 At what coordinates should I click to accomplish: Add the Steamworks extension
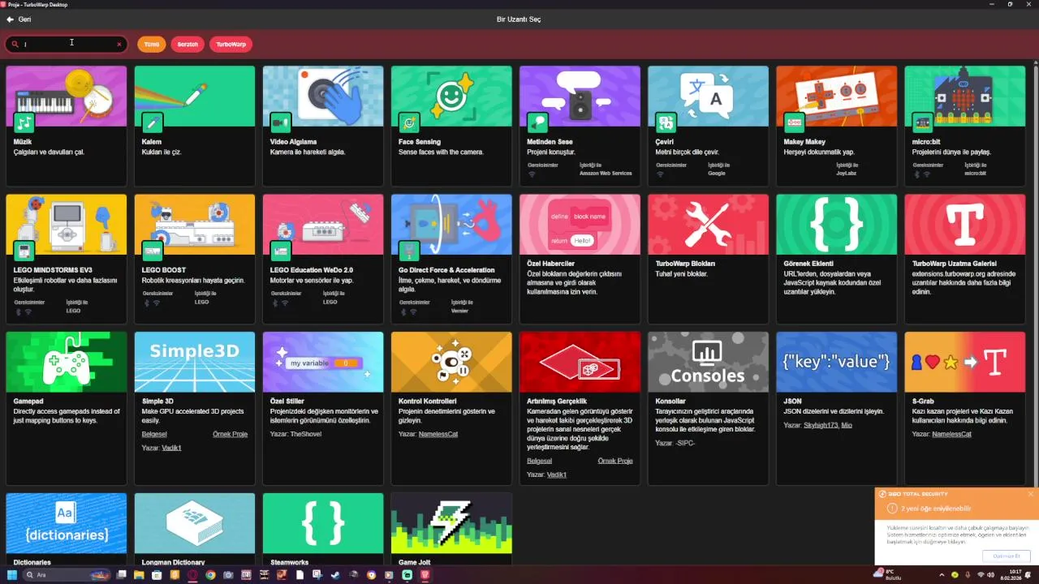[x=323, y=529]
